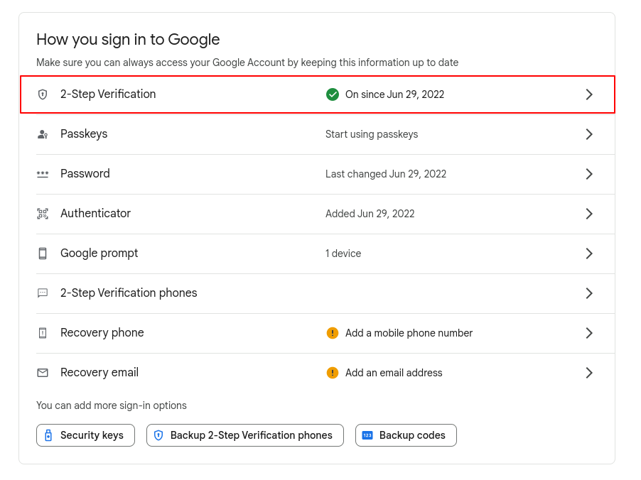The image size is (641, 480).
Task: Add Backup codes sign-in option
Action: (x=406, y=435)
